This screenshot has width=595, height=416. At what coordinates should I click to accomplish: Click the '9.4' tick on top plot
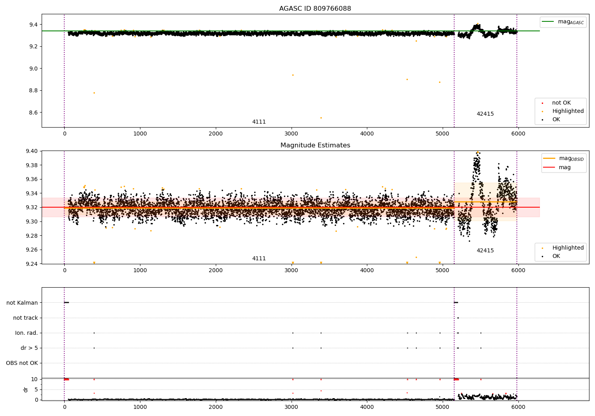[x=33, y=25]
